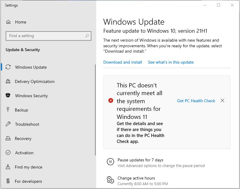Click the Windows Security shield icon

[8, 95]
